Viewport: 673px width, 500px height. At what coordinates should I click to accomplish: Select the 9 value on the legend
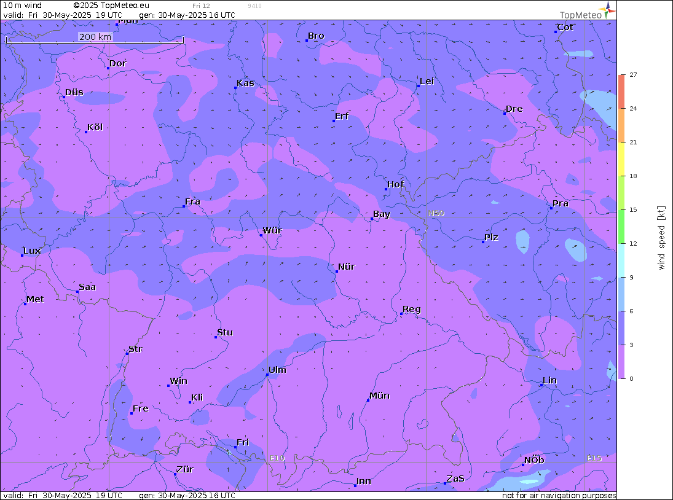click(631, 278)
